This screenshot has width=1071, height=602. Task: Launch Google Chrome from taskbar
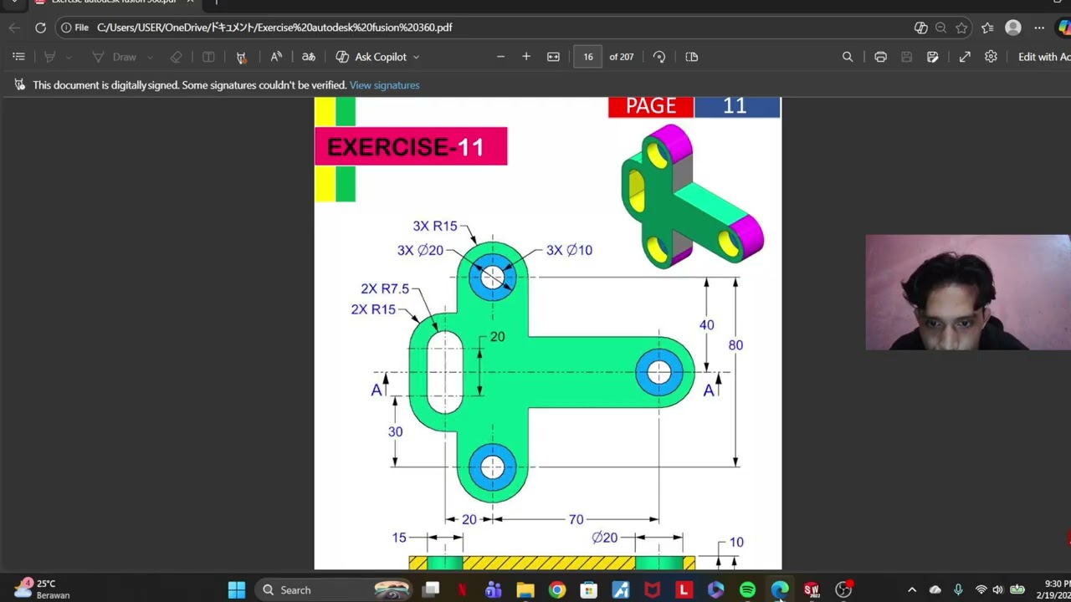coord(557,590)
